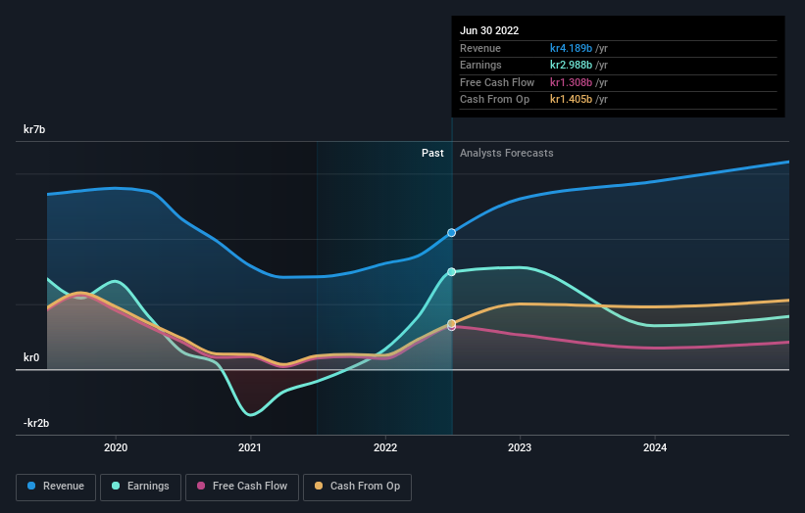Click the Past label
This screenshot has width=805, height=513.
432,154
